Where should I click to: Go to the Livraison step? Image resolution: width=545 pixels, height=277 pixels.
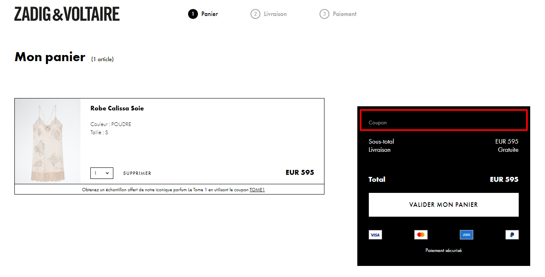point(275,14)
